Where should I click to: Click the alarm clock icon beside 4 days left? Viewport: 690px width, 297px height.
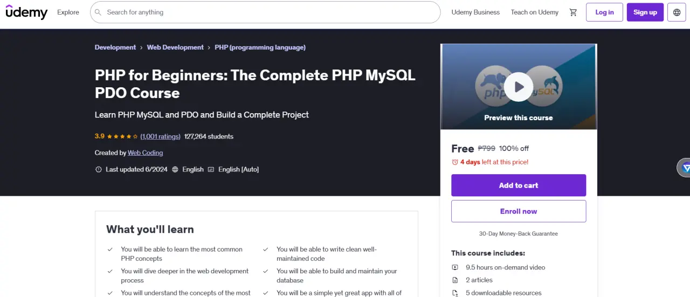pos(455,162)
